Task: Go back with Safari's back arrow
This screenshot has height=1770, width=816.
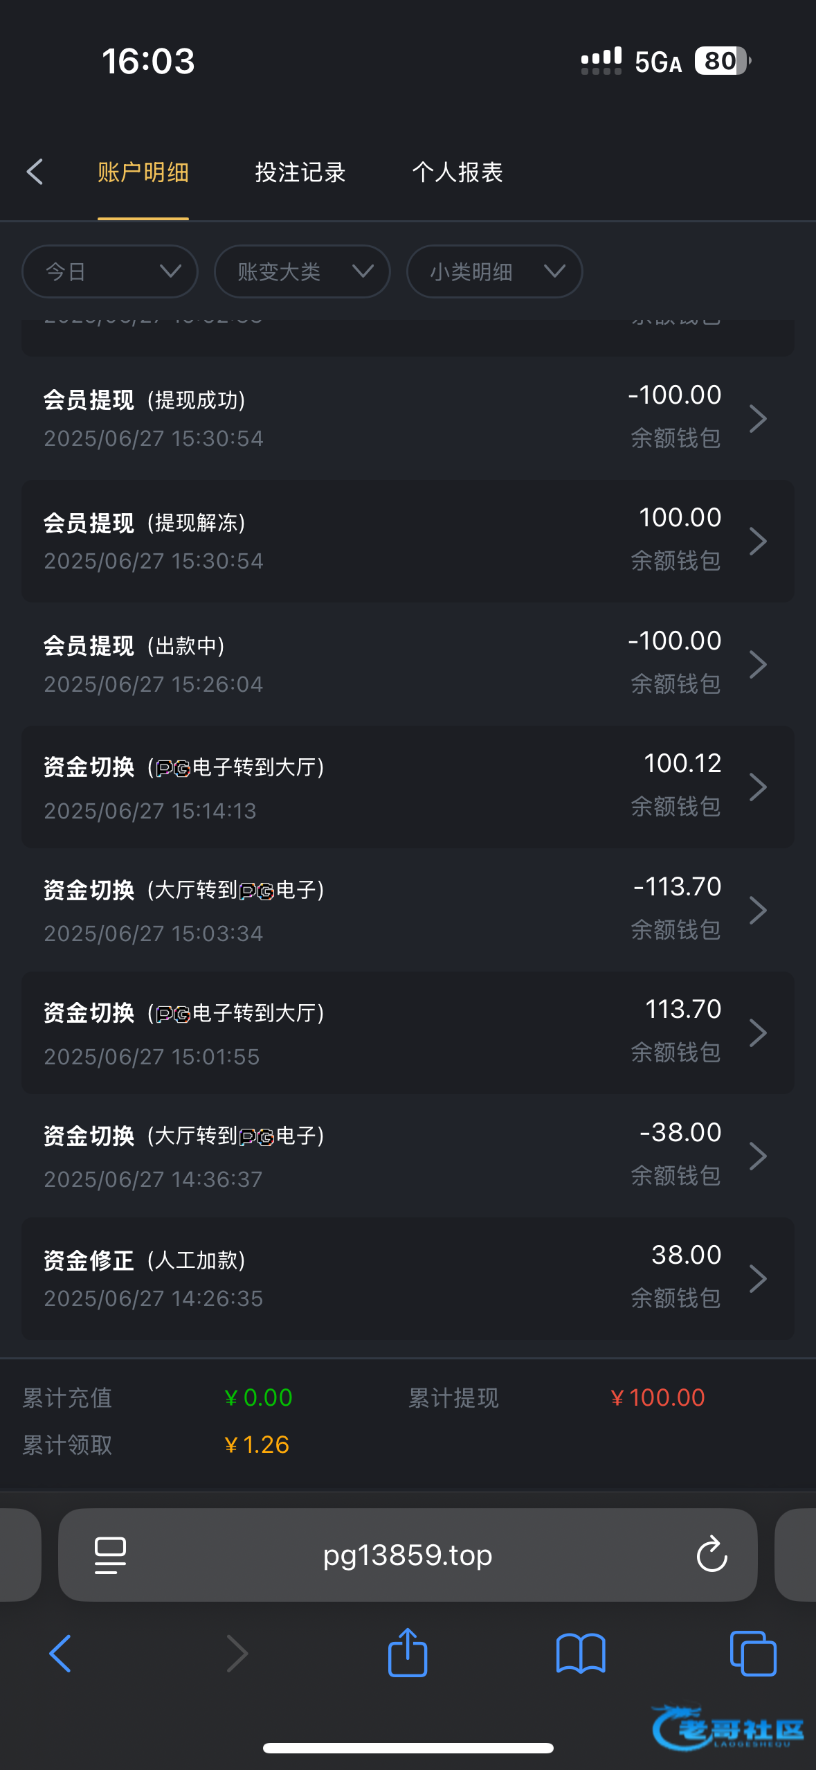Action: point(60,1654)
